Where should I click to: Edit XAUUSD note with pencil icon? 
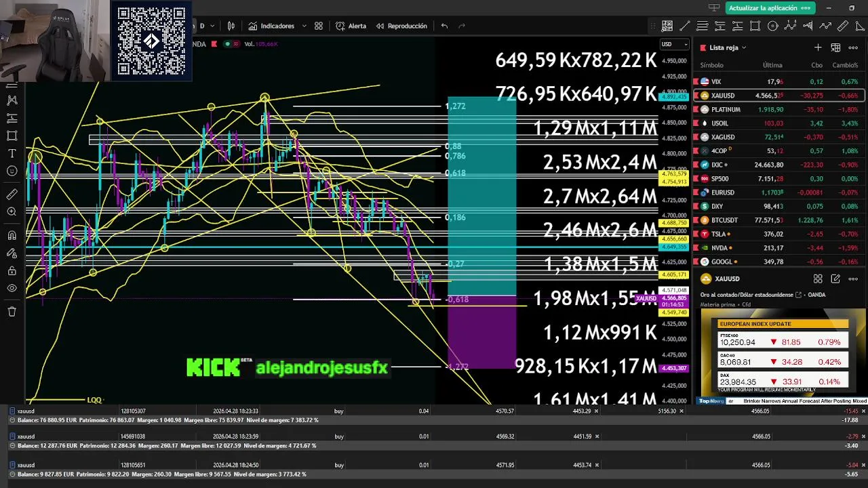point(835,279)
